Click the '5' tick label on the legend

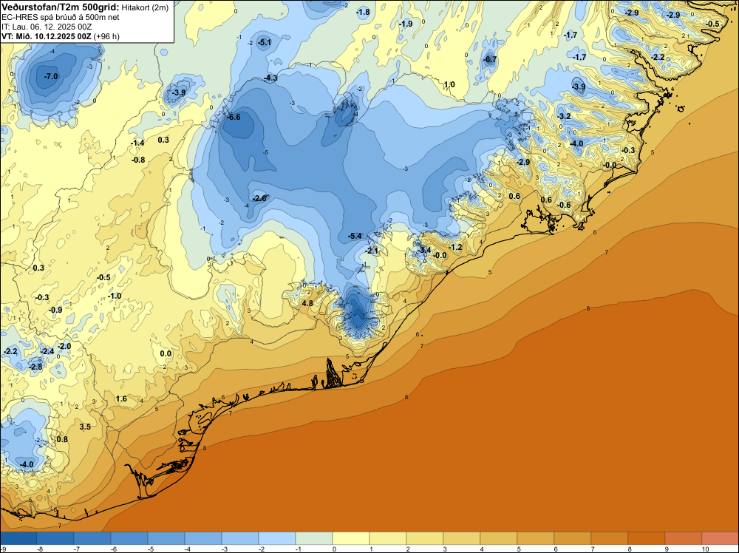(517, 549)
